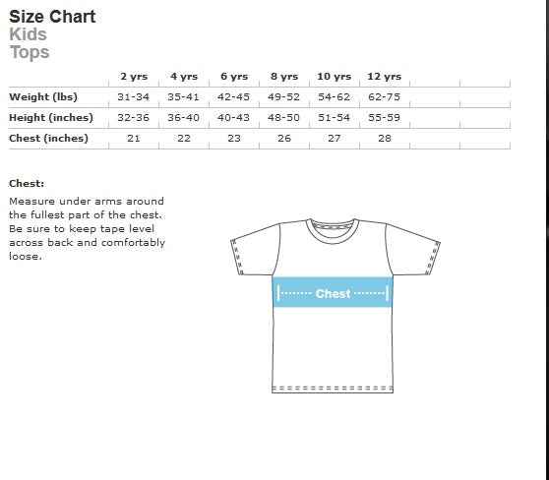Click the right sleeve of the t-shirt
The image size is (549, 480).
[x=412, y=250]
